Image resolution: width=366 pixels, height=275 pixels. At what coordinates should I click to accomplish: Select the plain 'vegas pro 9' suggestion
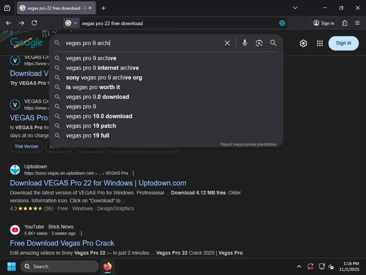pos(166,107)
